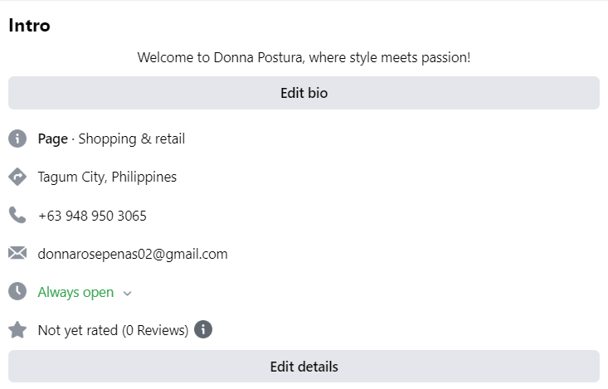
Task: Open the Tagum City, Philippines location
Action: tap(107, 177)
